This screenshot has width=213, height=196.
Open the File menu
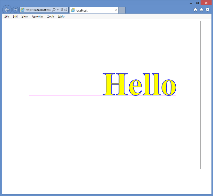tap(7, 16)
